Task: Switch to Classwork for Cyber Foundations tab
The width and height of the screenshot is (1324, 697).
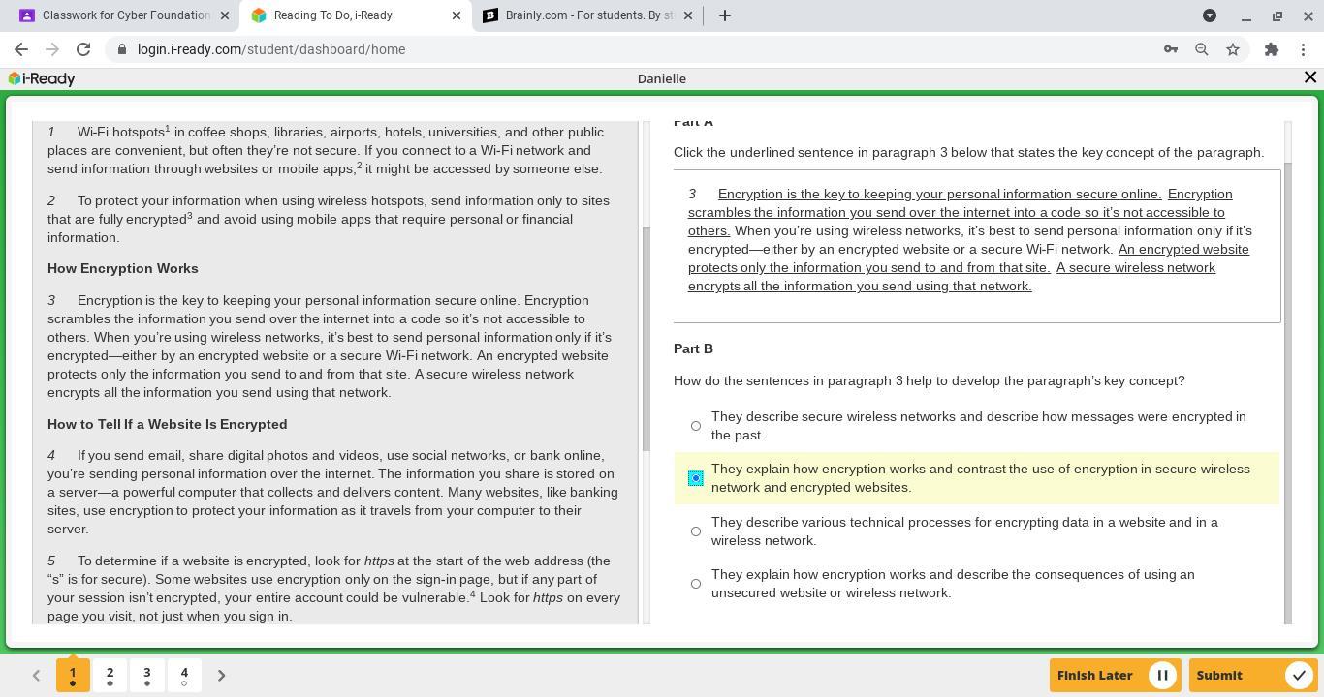Action: tap(124, 15)
